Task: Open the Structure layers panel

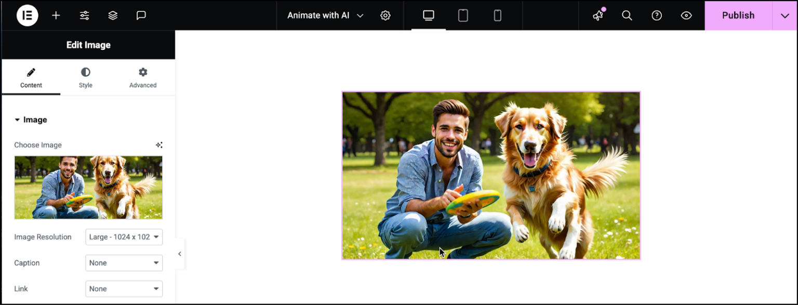Action: point(113,15)
